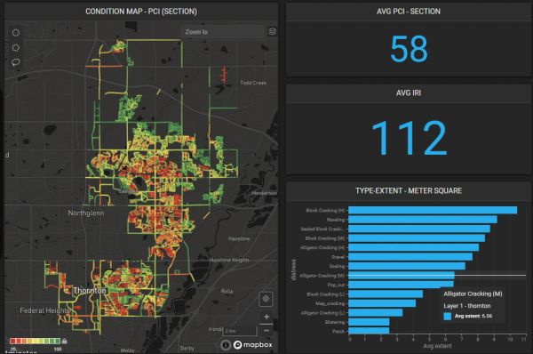Click the Condition Map panel title
The width and height of the screenshot is (533, 354).
(x=141, y=12)
